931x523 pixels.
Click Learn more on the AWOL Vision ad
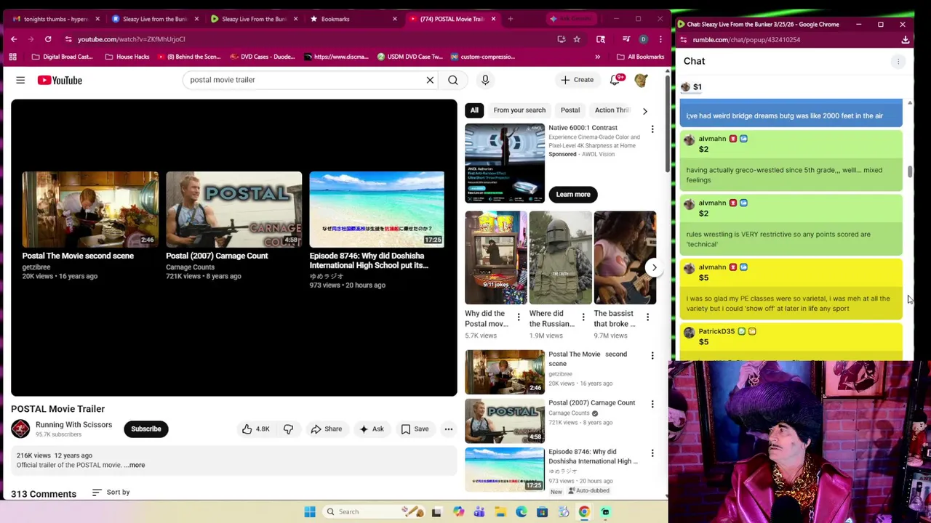573,194
